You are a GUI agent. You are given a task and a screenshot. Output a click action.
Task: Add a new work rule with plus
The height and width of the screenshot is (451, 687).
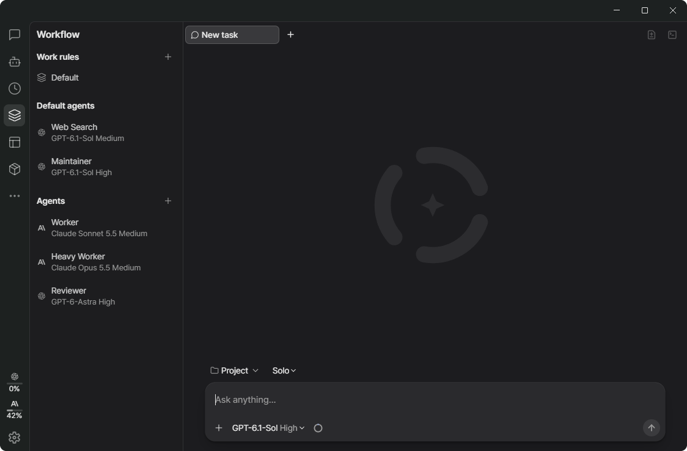click(168, 57)
